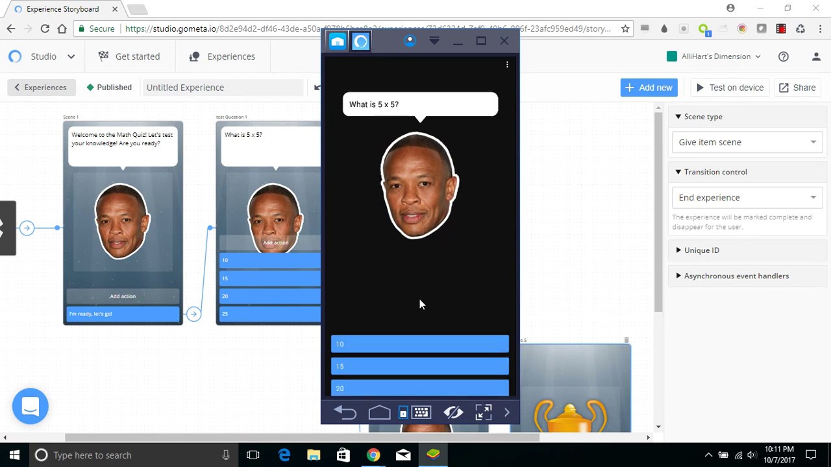Screen dimensions: 831x467
Task: Open the Studio dropdown menu
Action: 42,56
